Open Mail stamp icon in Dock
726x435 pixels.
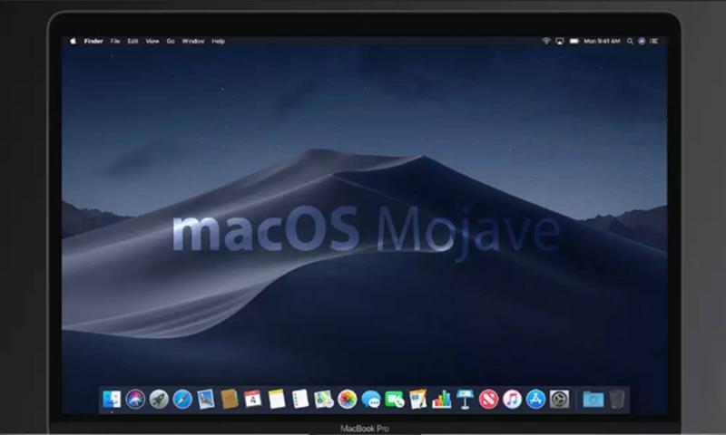[206, 400]
